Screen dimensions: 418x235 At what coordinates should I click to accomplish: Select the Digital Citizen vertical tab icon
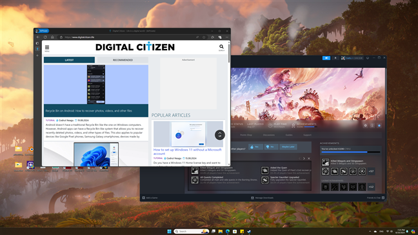pyautogui.click(x=37, y=49)
